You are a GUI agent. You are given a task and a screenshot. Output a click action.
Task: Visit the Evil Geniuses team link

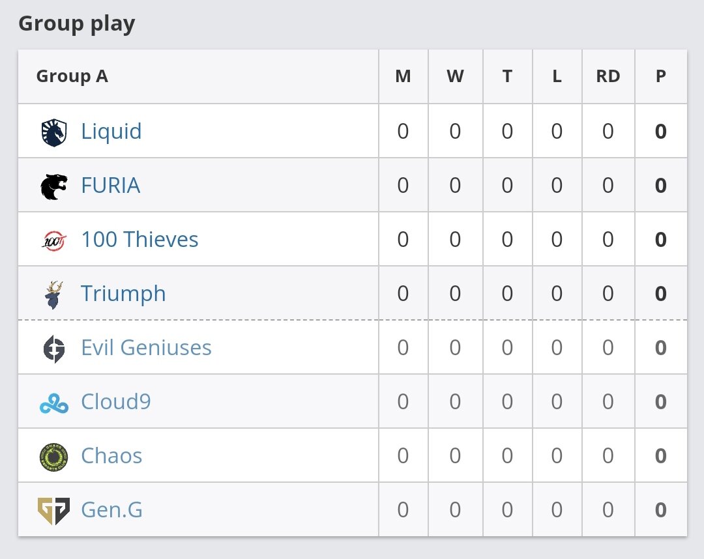coord(146,348)
